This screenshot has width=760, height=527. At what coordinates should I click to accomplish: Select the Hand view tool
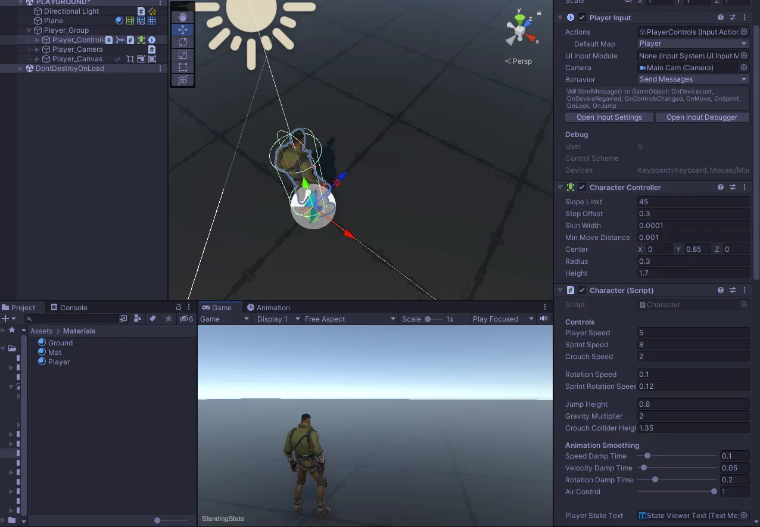(x=183, y=17)
